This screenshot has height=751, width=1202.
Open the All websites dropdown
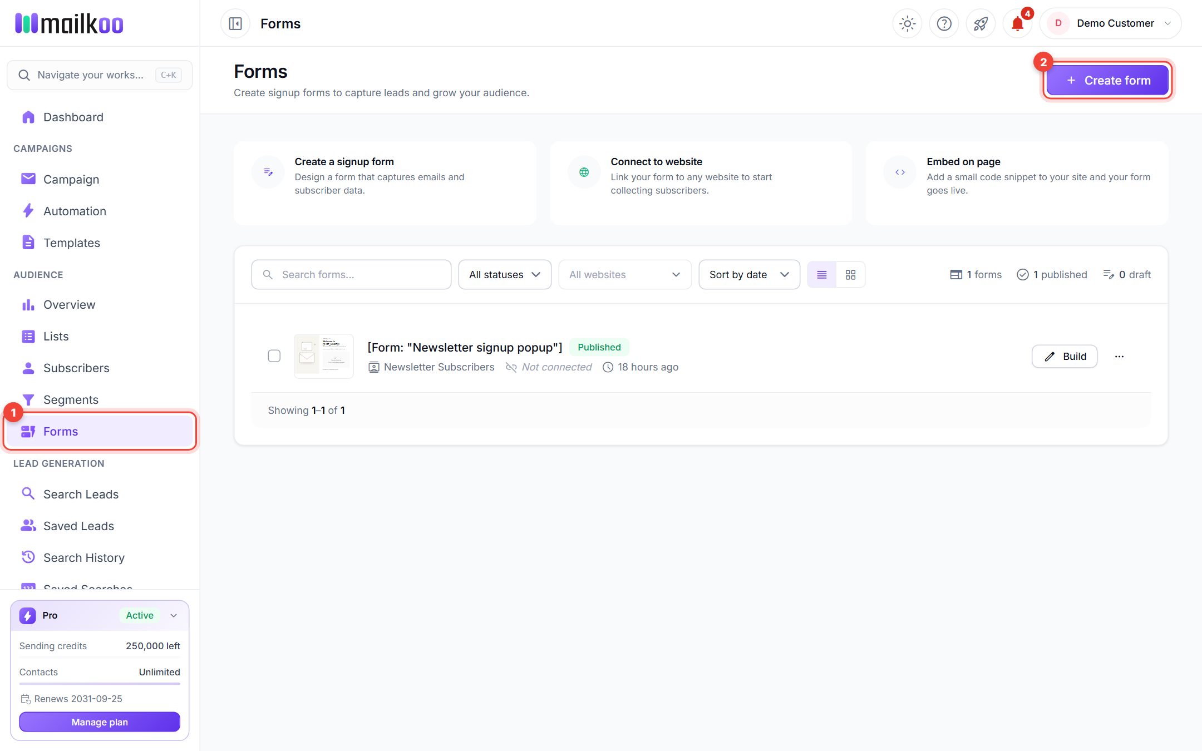click(x=625, y=275)
